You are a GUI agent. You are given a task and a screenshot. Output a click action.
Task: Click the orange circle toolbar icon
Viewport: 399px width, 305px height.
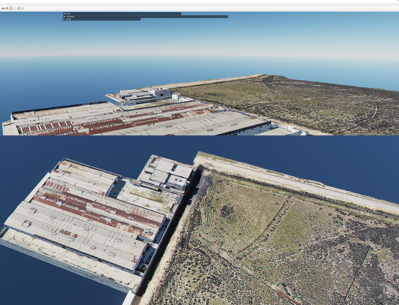7,8
